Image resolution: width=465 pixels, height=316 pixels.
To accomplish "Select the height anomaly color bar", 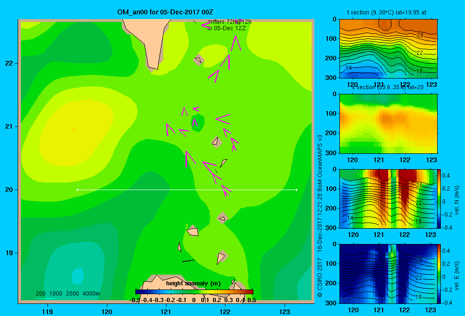I will tap(194, 292).
